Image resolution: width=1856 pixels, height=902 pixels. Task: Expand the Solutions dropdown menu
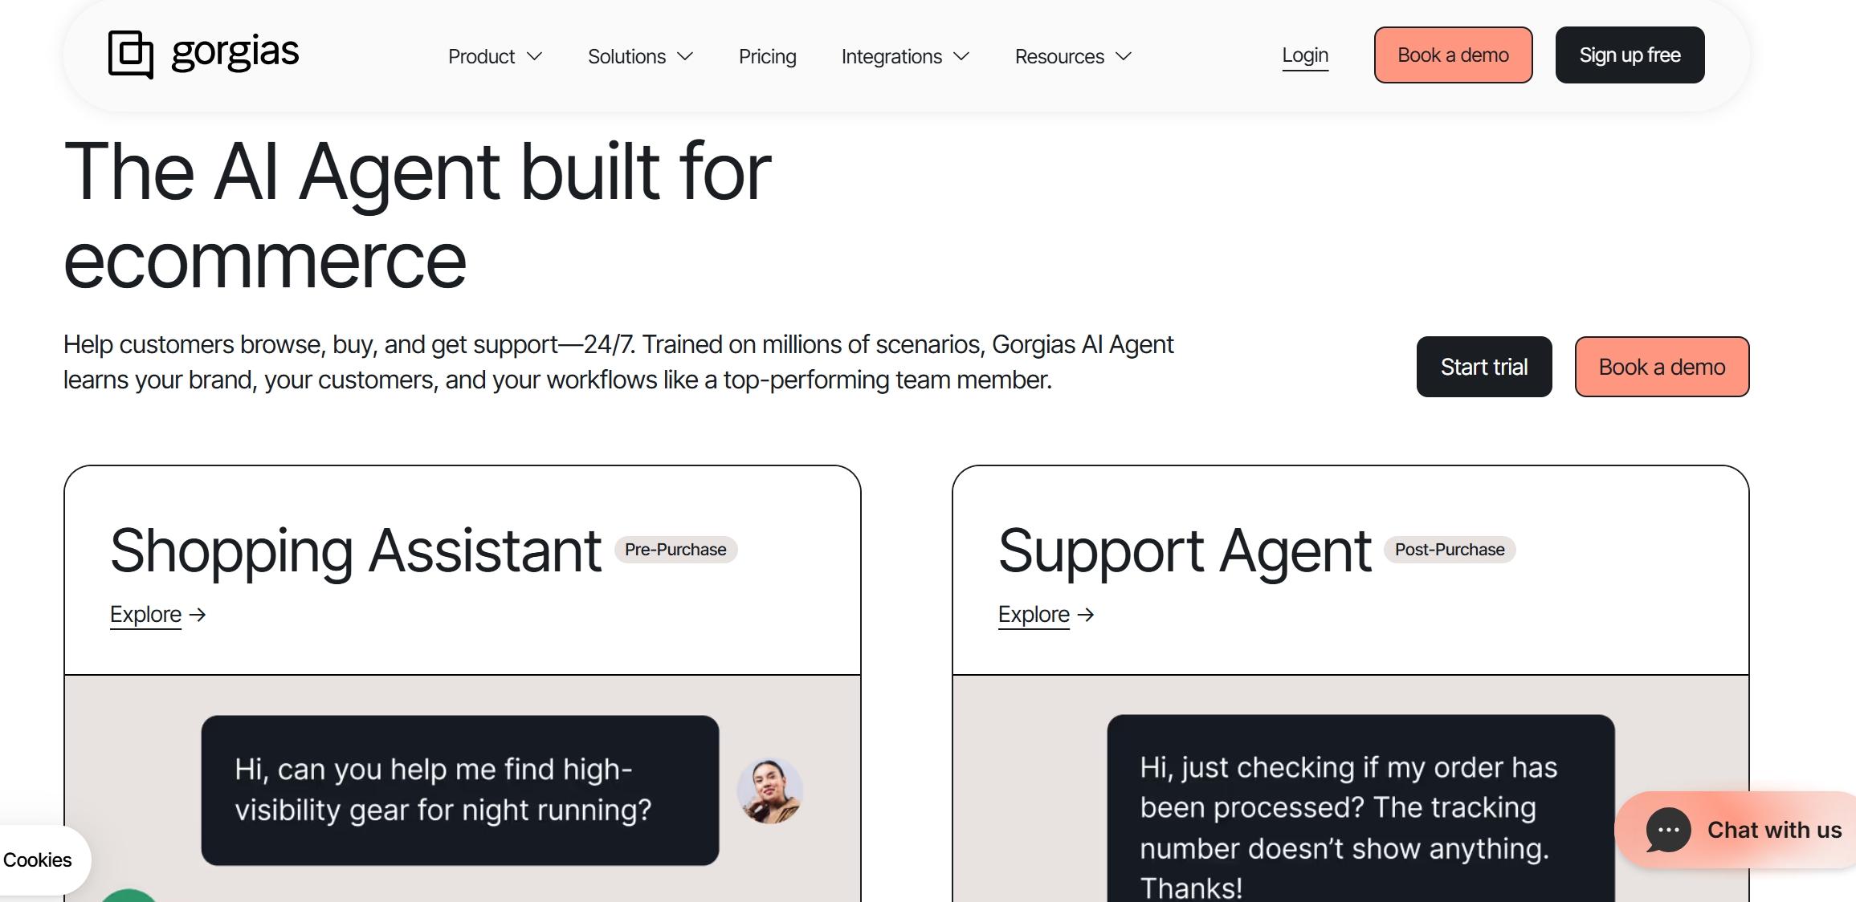640,56
